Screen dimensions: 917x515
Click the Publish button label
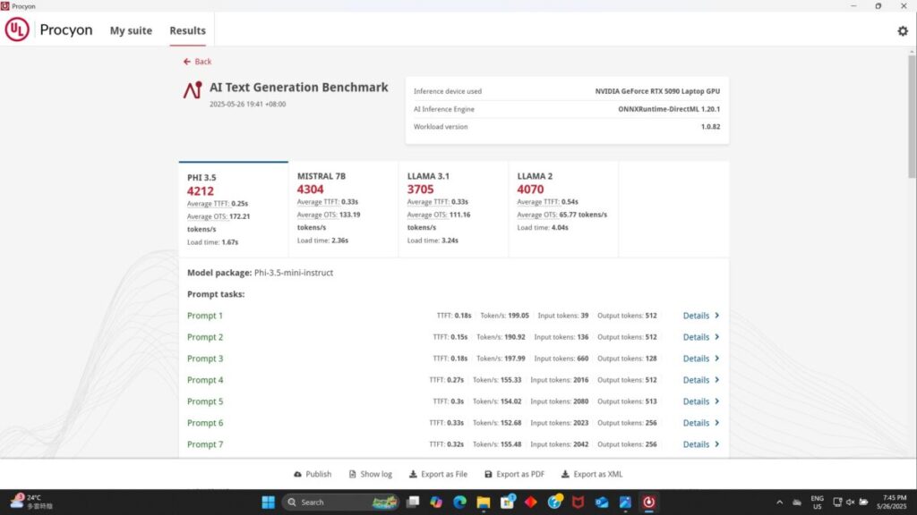point(319,474)
